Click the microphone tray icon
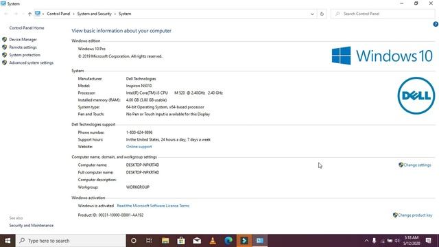Screen dimensions: 439x247 click(x=374, y=241)
